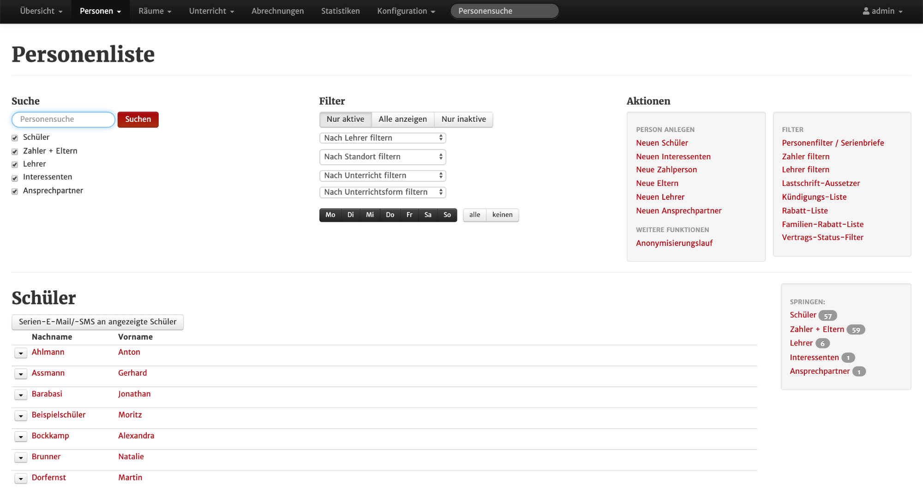This screenshot has height=491, width=923.
Task: Deselect weekdays with keinen
Action: tap(502, 215)
